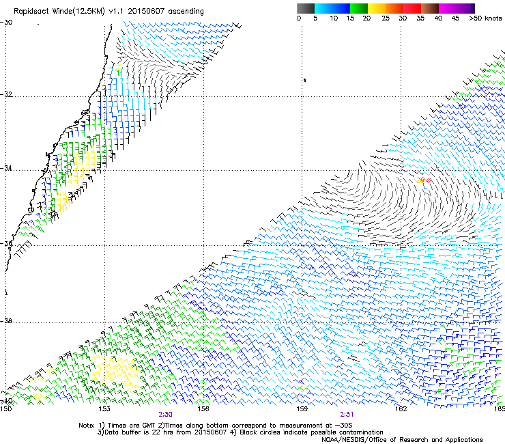Viewport: 505px width, 444px height.
Task: Select the "30" label under the color bar
Action: pos(403,18)
